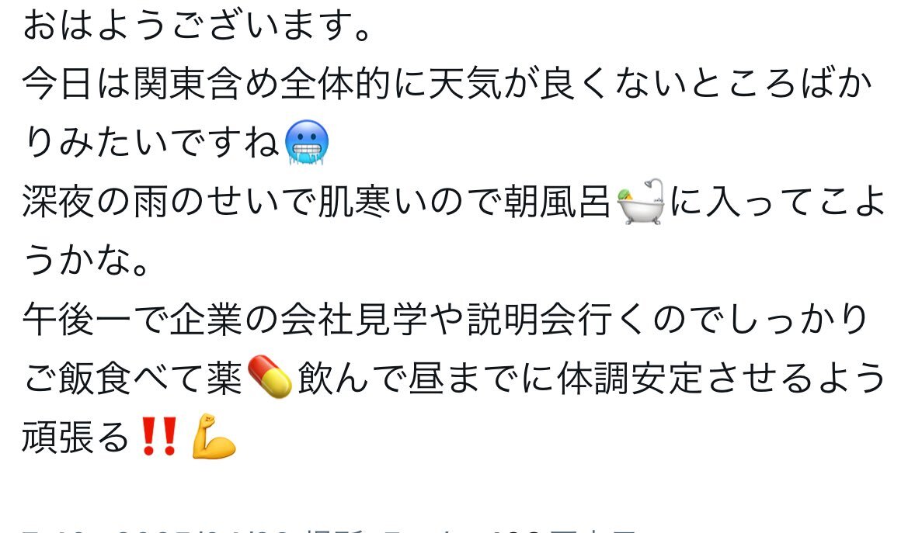
Task: Click the freezing cold face emoji
Action: (306, 142)
